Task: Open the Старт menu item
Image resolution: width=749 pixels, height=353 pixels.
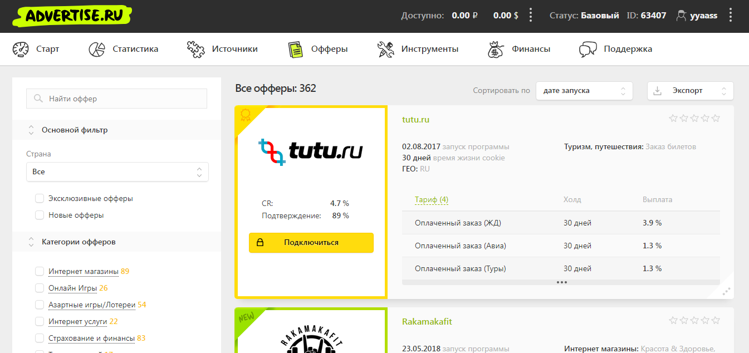Action: tap(36, 49)
